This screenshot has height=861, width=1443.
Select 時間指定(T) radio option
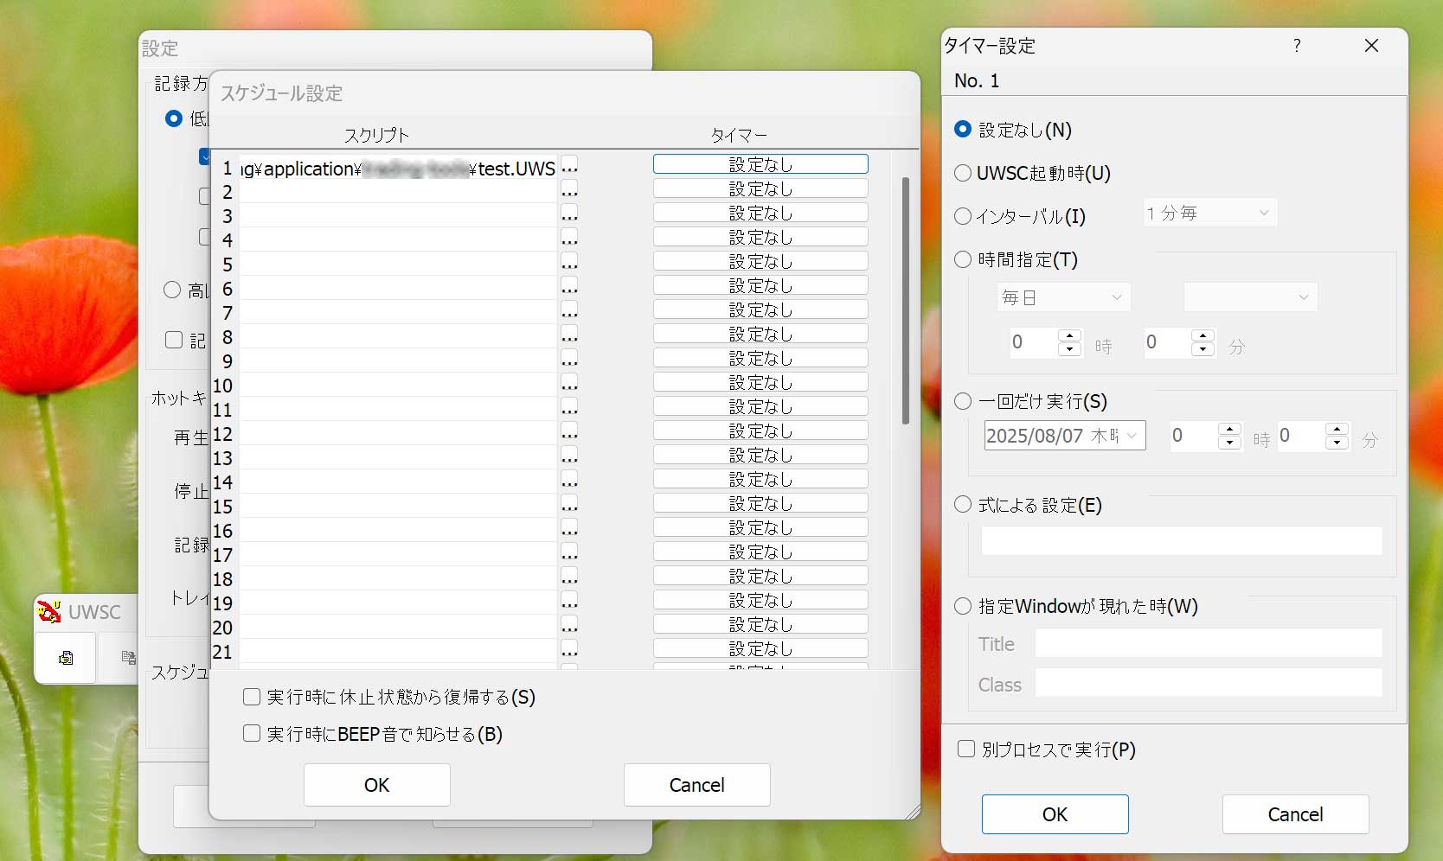pos(963,259)
